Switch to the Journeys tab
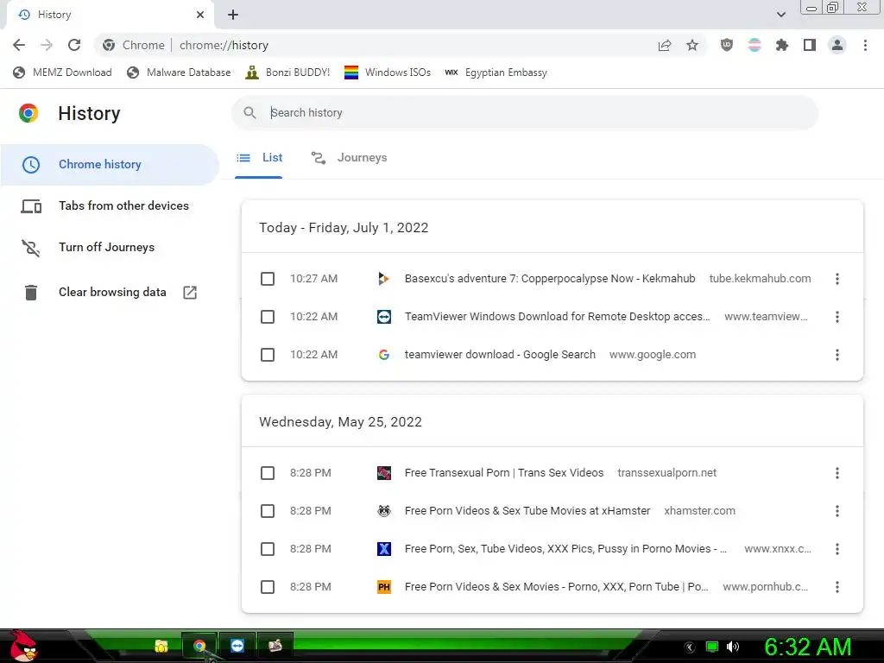884x663 pixels. 350,158
